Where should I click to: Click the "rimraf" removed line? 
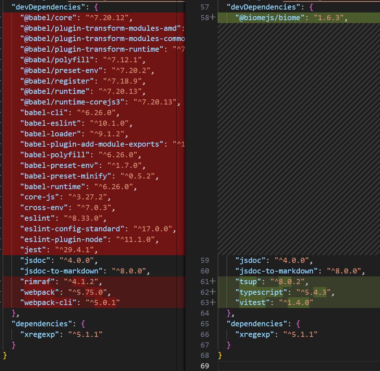(x=61, y=282)
